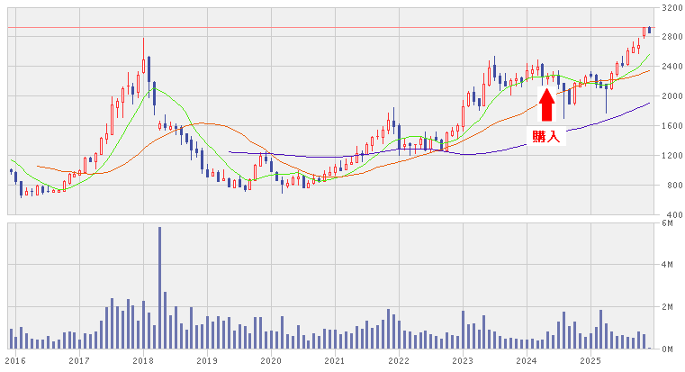The image size is (685, 372).
Task: Click the 6M volume axis label
Action: (669, 222)
